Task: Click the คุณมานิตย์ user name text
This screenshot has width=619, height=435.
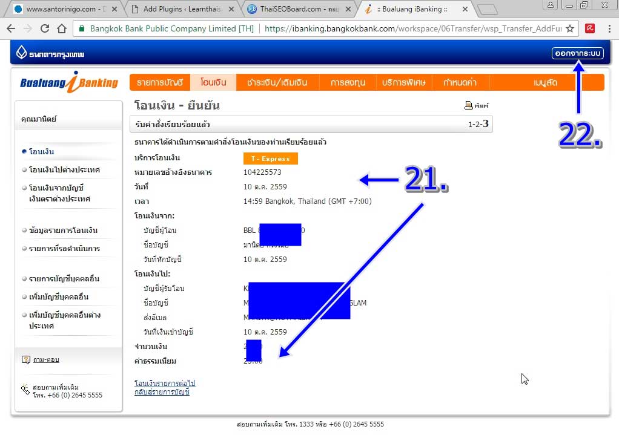Action: click(x=39, y=119)
